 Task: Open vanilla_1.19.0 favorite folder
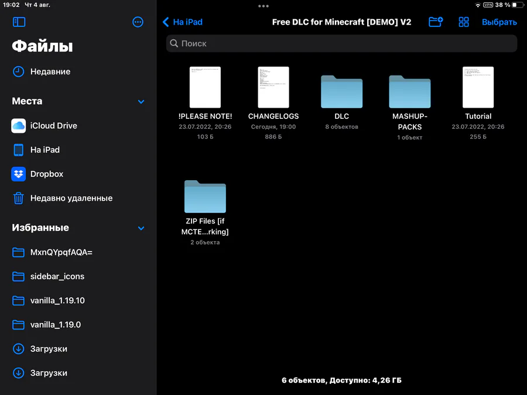pos(78,325)
